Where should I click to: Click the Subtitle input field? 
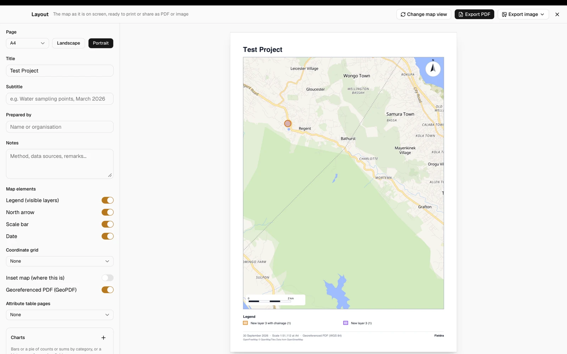[x=60, y=99]
